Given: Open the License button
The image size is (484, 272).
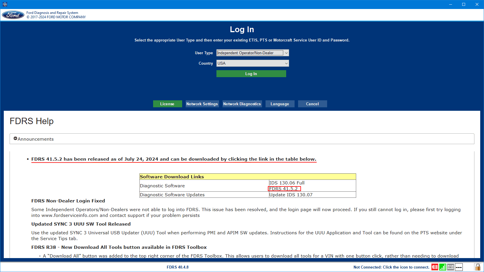Looking at the screenshot, I should pos(167,104).
